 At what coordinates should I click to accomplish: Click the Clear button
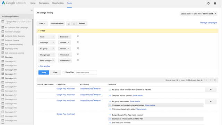pos(55,73)
